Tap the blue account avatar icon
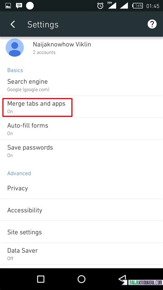Viewport: 163px width, 290px height. pos(15,48)
